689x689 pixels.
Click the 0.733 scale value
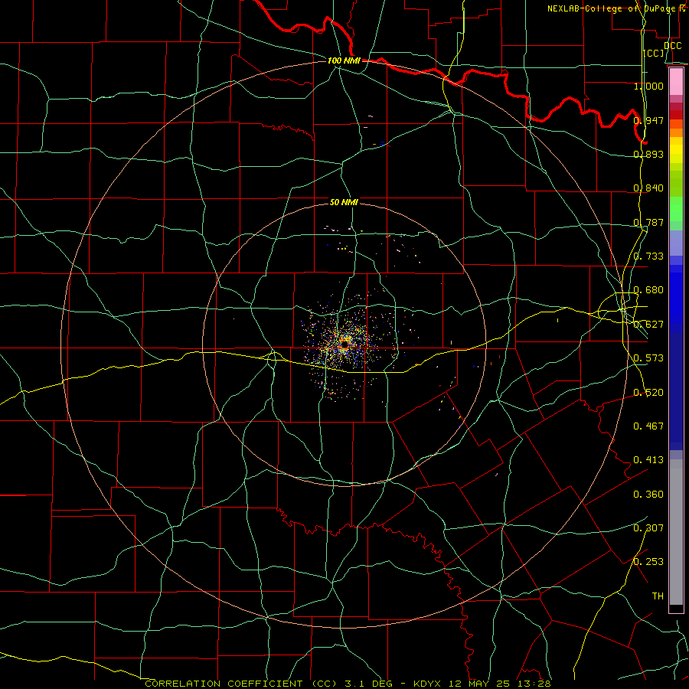[x=648, y=256]
